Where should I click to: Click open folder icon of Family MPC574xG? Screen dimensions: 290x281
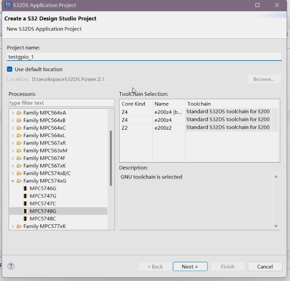coord(19,181)
